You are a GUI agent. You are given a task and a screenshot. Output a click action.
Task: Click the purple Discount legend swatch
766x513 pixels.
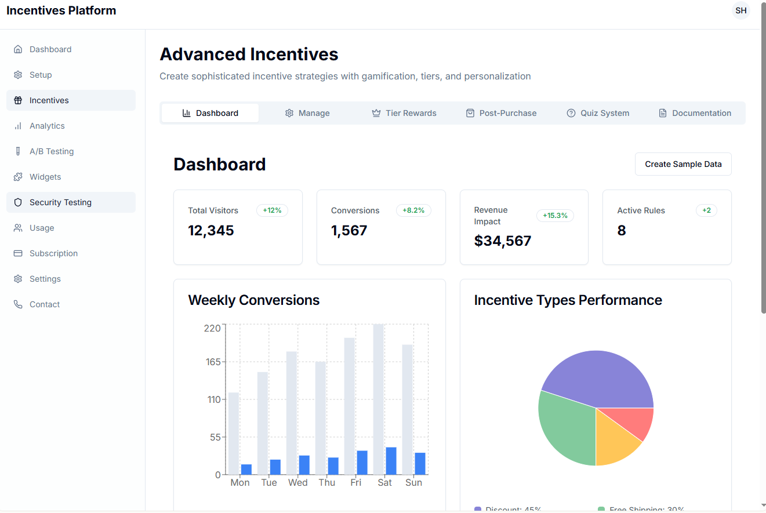click(477, 509)
